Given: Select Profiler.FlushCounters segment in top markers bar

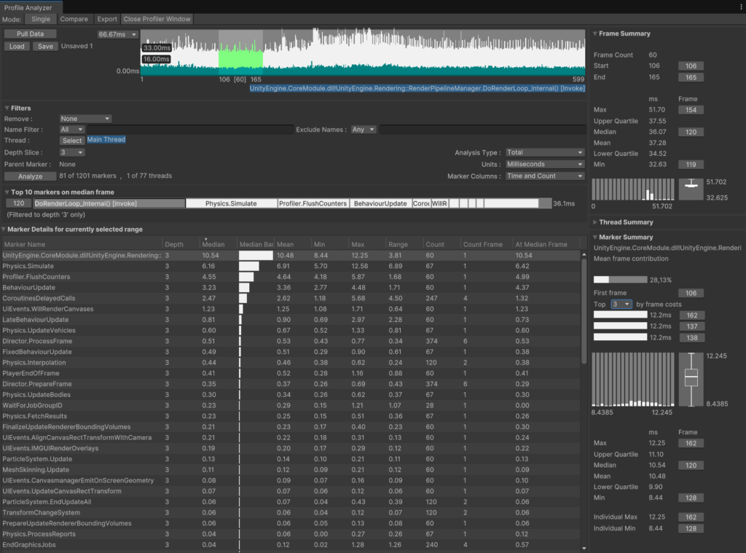Looking at the screenshot, I should pyautogui.click(x=313, y=203).
